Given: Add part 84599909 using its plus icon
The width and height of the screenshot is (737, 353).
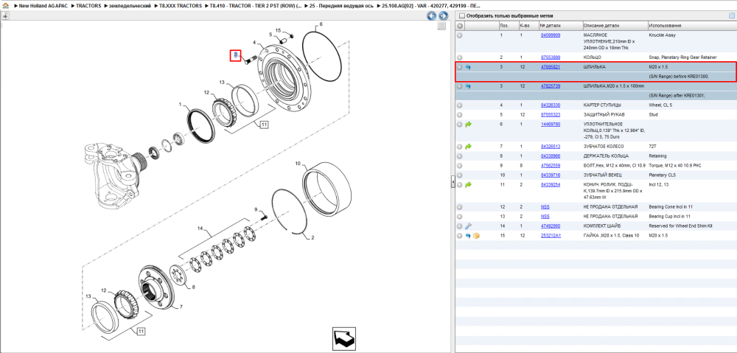Looking at the screenshot, I should click(x=460, y=35).
